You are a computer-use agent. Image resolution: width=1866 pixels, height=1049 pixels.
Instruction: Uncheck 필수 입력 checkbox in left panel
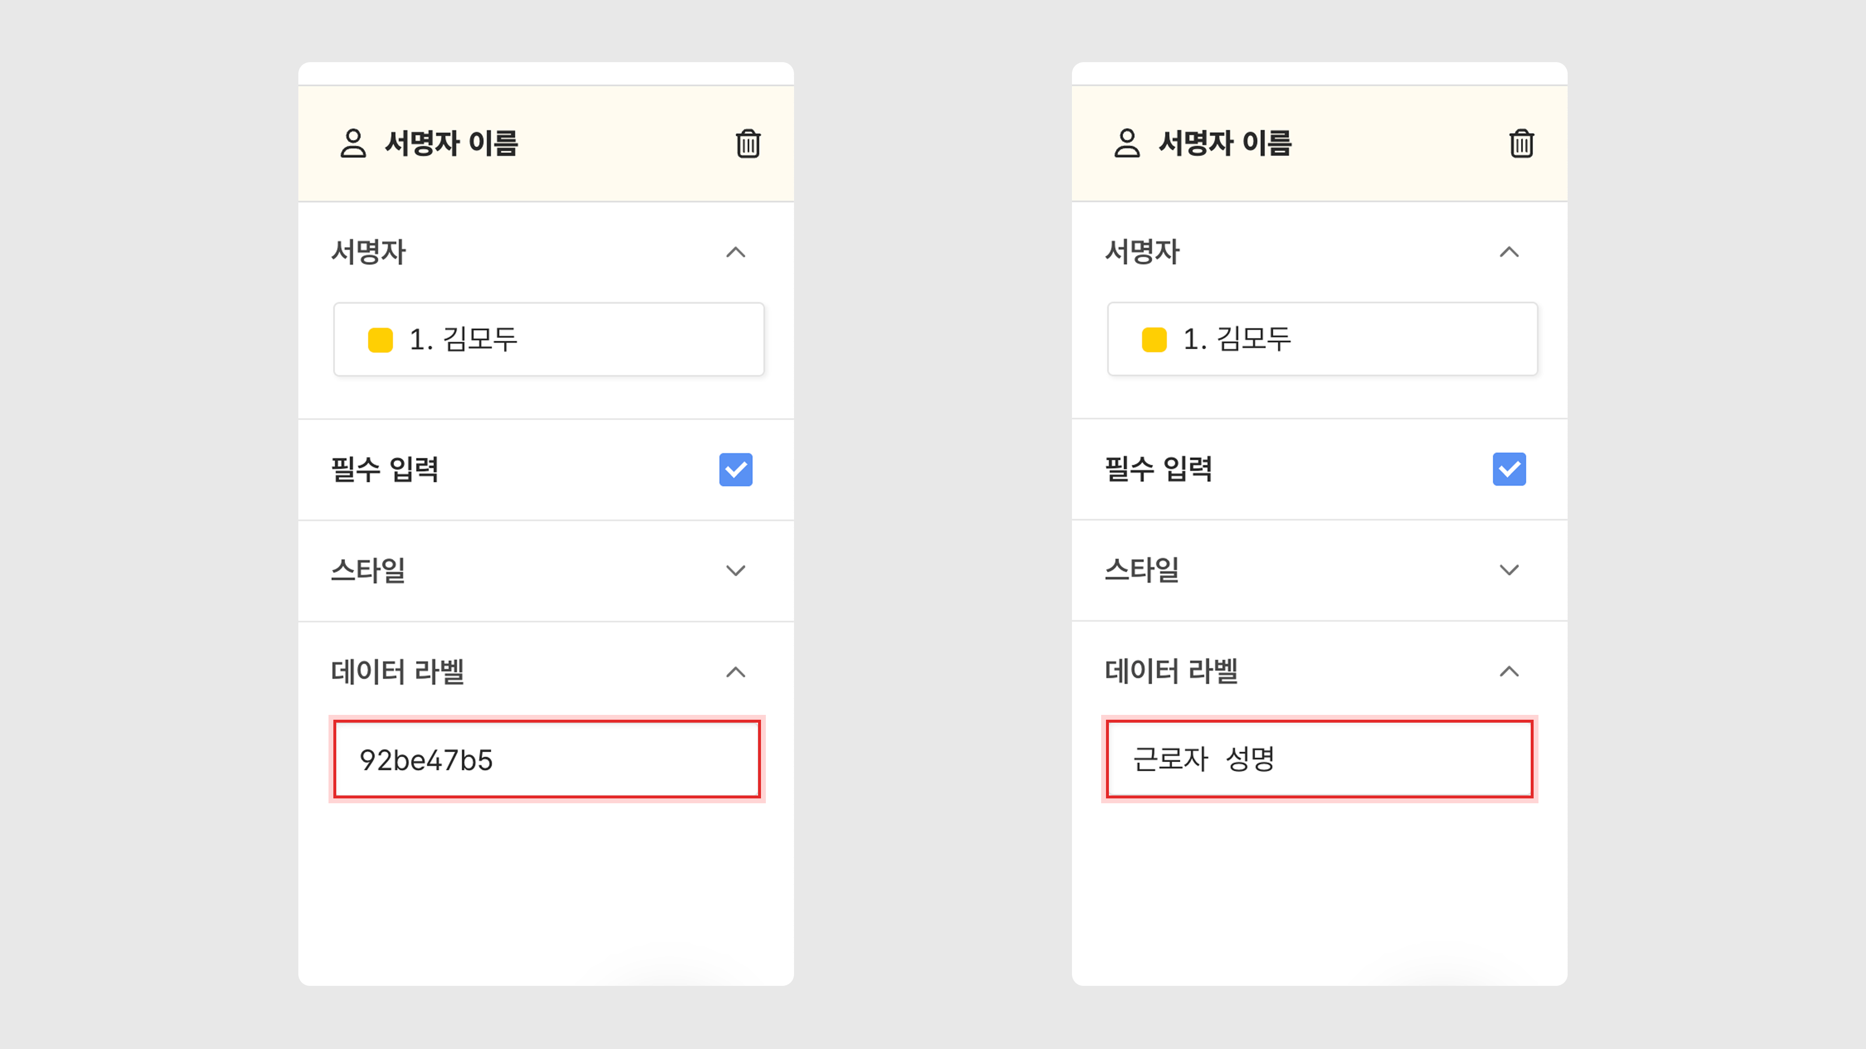click(735, 469)
